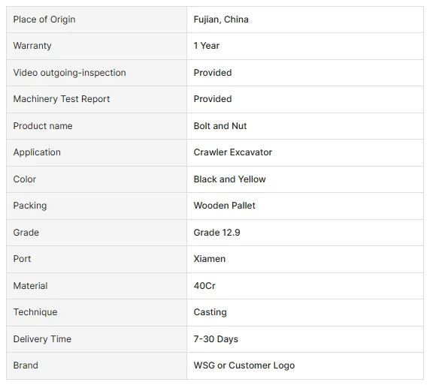Click the Bolt and Nut value

click(220, 125)
